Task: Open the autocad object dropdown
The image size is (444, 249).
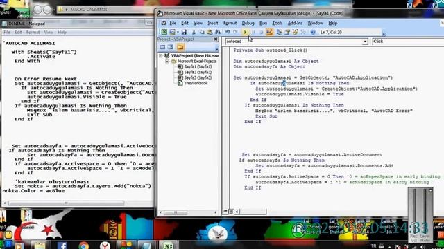Action: coord(365,41)
